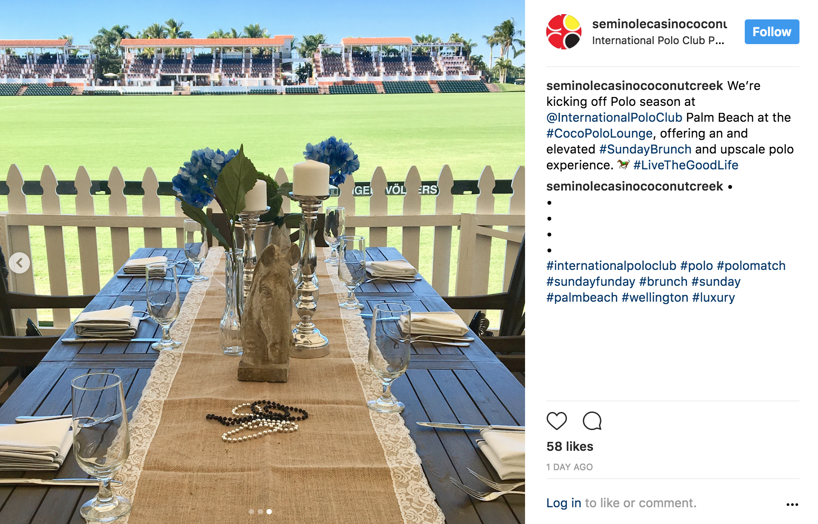Open the seminolecasino profile avatar
This screenshot has width=818, height=524.
click(564, 32)
